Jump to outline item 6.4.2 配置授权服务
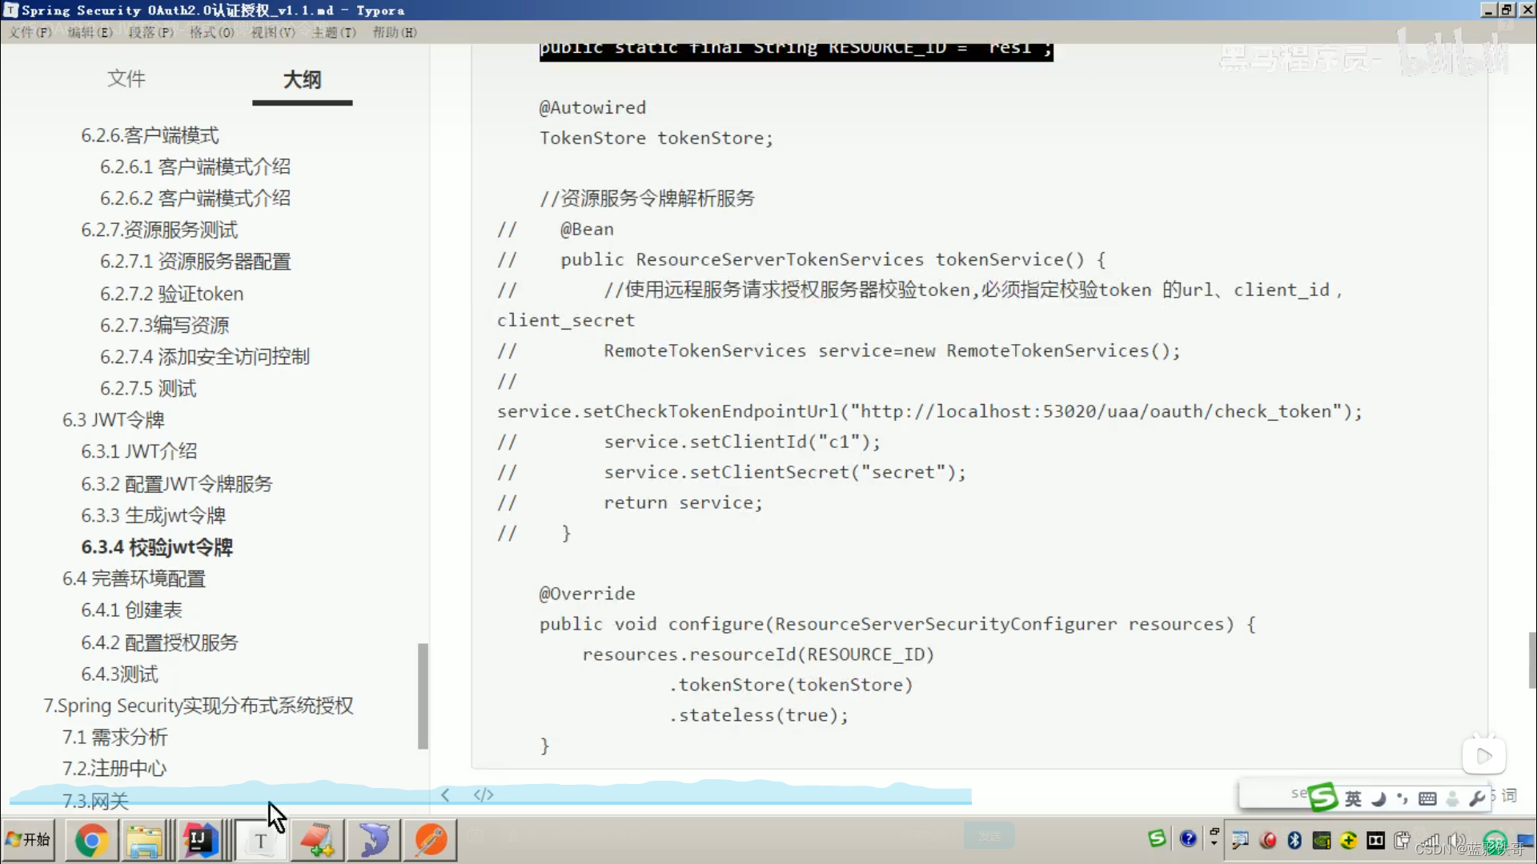 coord(159,642)
